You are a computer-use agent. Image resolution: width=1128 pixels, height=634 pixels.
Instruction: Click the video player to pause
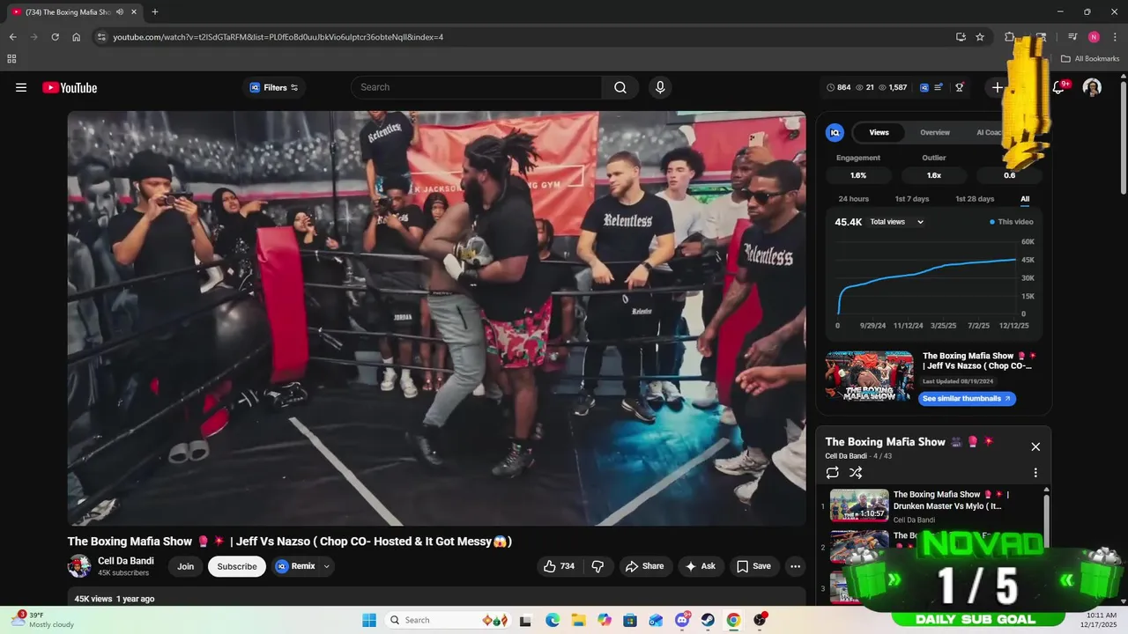(437, 318)
